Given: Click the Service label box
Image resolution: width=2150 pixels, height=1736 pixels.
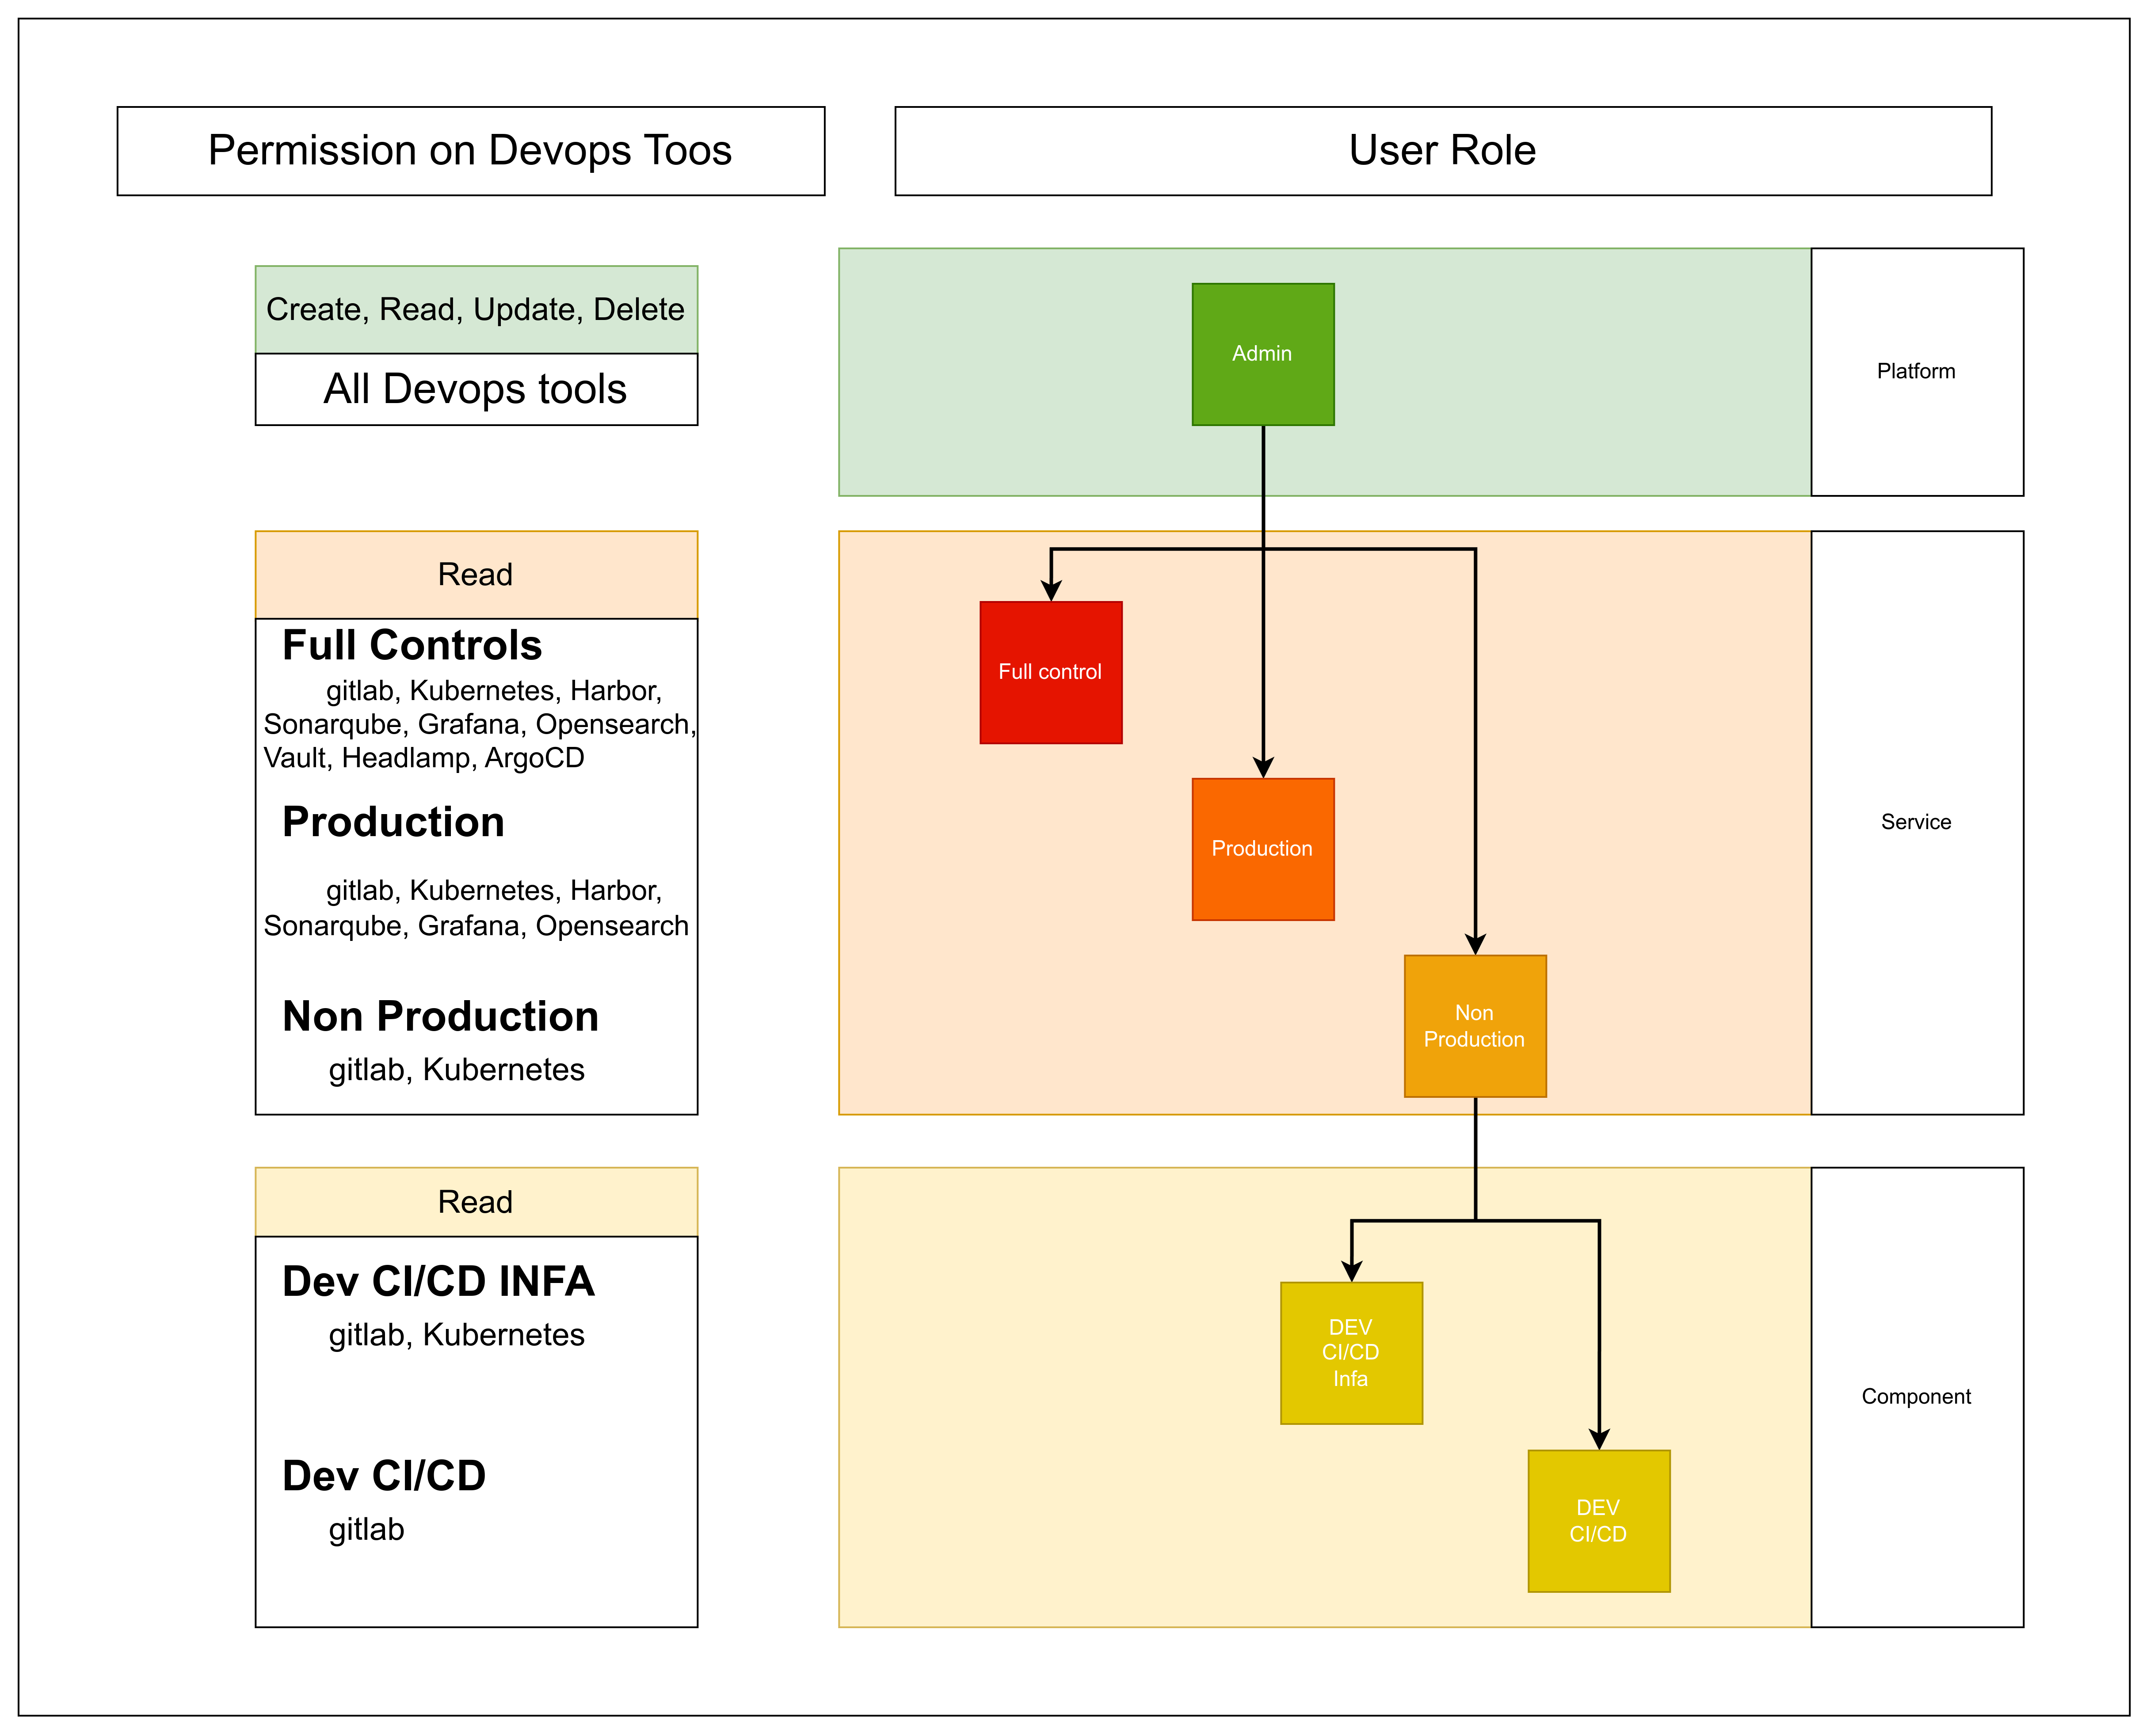Looking at the screenshot, I should [1917, 822].
